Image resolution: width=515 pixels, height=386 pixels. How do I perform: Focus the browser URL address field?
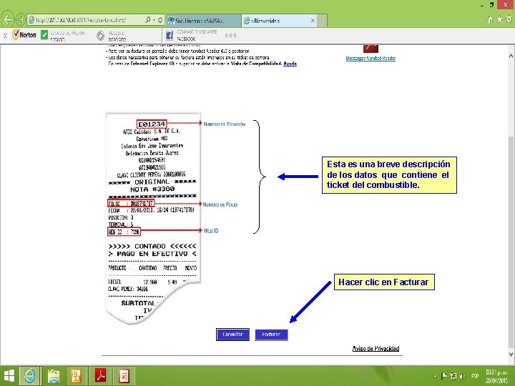85,20
